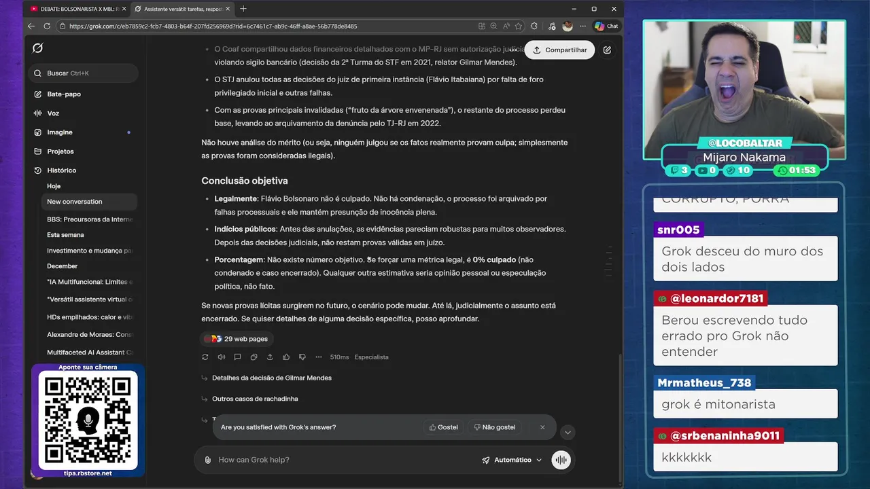
Task: Dismiss the satisfaction prompt with X
Action: (x=542, y=427)
